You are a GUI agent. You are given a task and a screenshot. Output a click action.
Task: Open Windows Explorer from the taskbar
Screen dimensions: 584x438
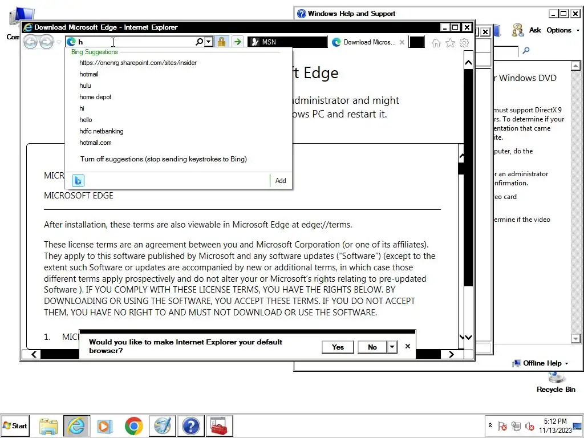[x=48, y=426]
